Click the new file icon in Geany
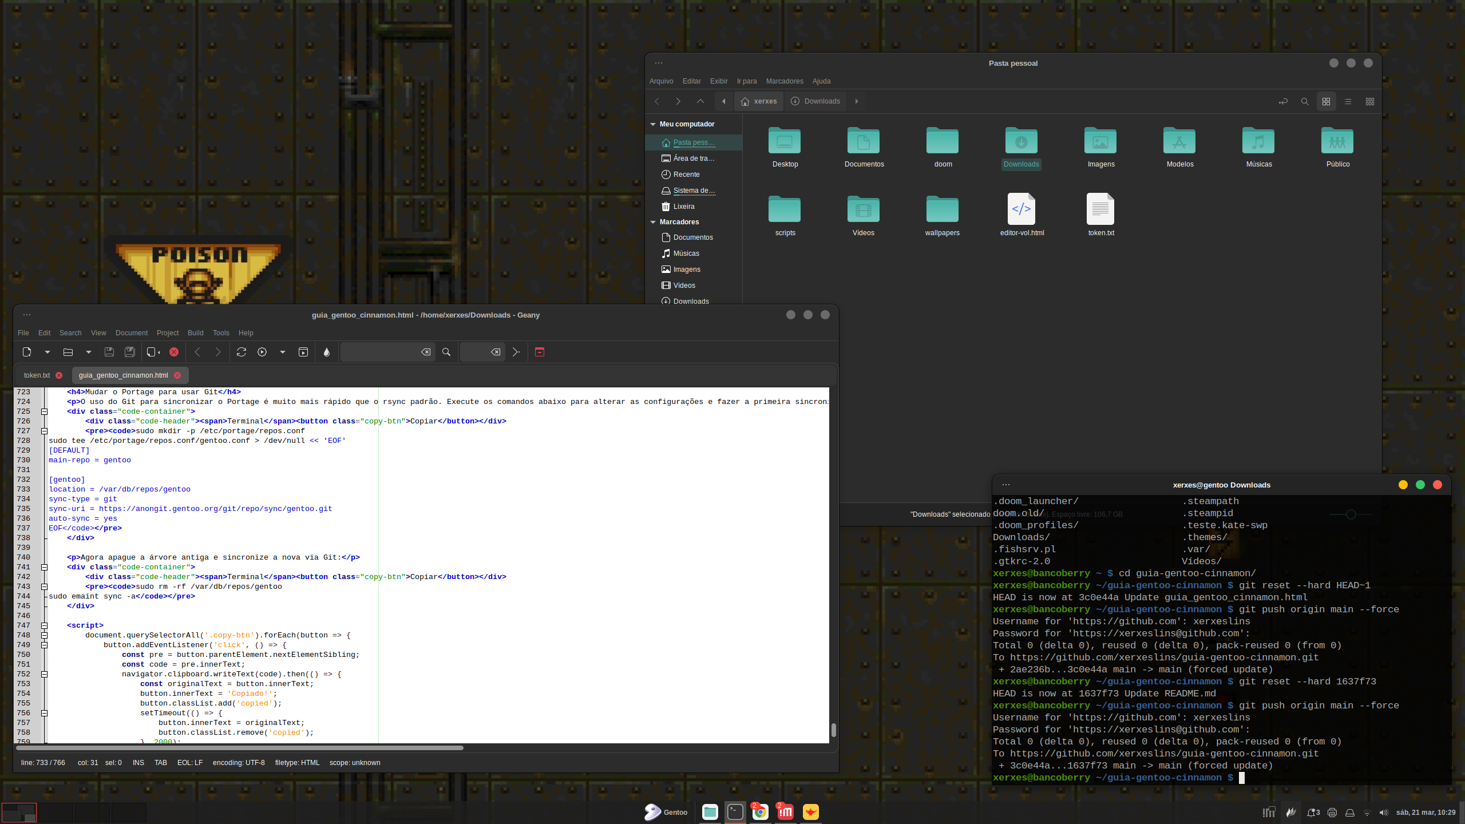Viewport: 1465px width, 824px height. [x=26, y=352]
